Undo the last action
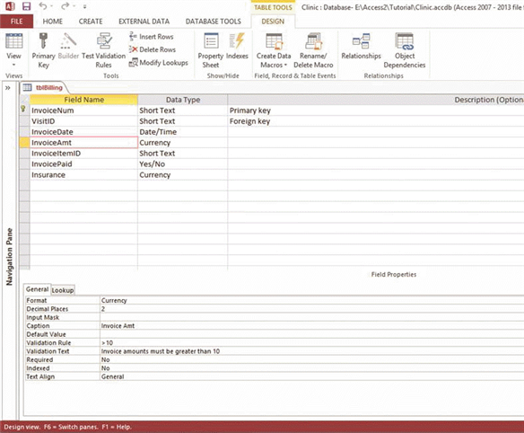This screenshot has height=433, width=524. (x=43, y=6)
